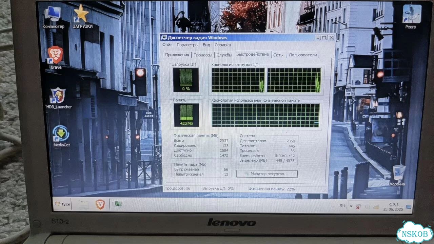Maximize the Task Manager window

tap(324, 38)
